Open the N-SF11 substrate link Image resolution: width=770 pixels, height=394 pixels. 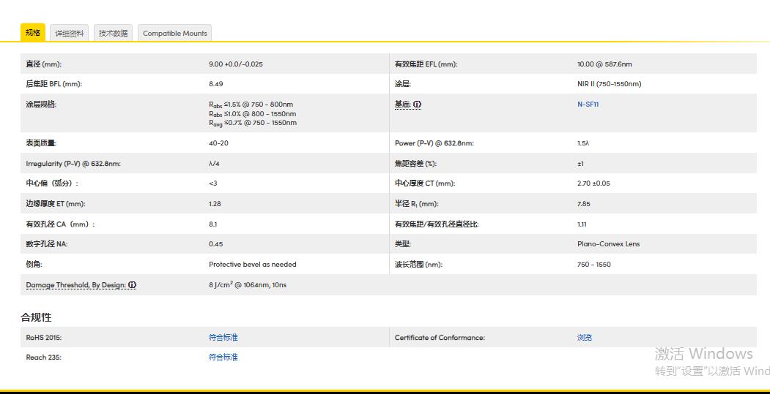click(x=588, y=105)
